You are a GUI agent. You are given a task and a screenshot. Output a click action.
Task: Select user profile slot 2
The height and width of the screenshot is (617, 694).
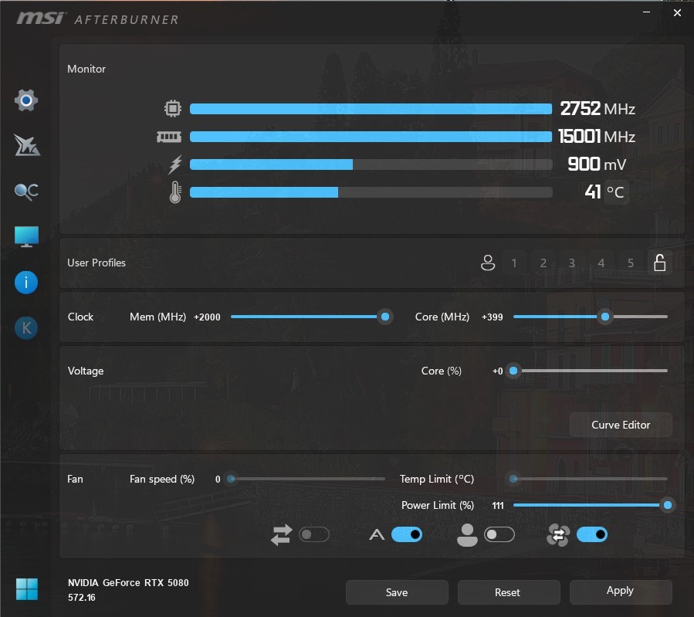[x=543, y=263]
